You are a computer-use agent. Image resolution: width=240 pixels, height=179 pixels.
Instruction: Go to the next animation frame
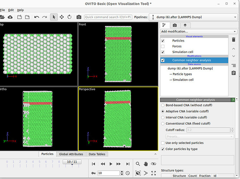[x=119, y=164]
